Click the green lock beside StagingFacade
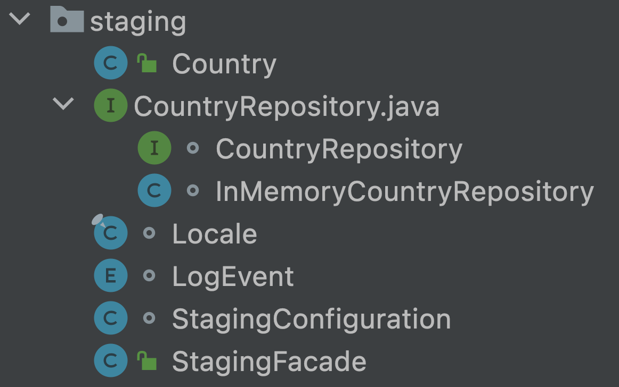The height and width of the screenshot is (387, 619). [147, 361]
